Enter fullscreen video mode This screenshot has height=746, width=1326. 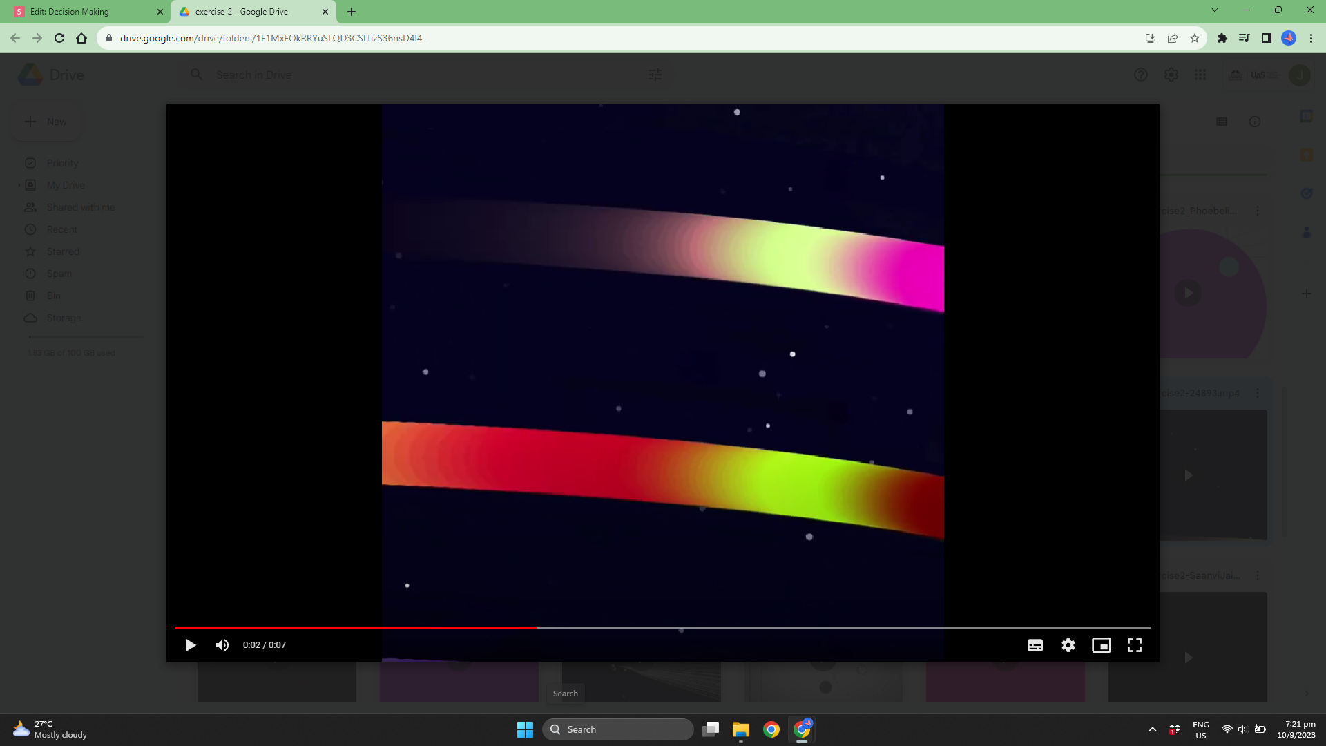[x=1135, y=645]
